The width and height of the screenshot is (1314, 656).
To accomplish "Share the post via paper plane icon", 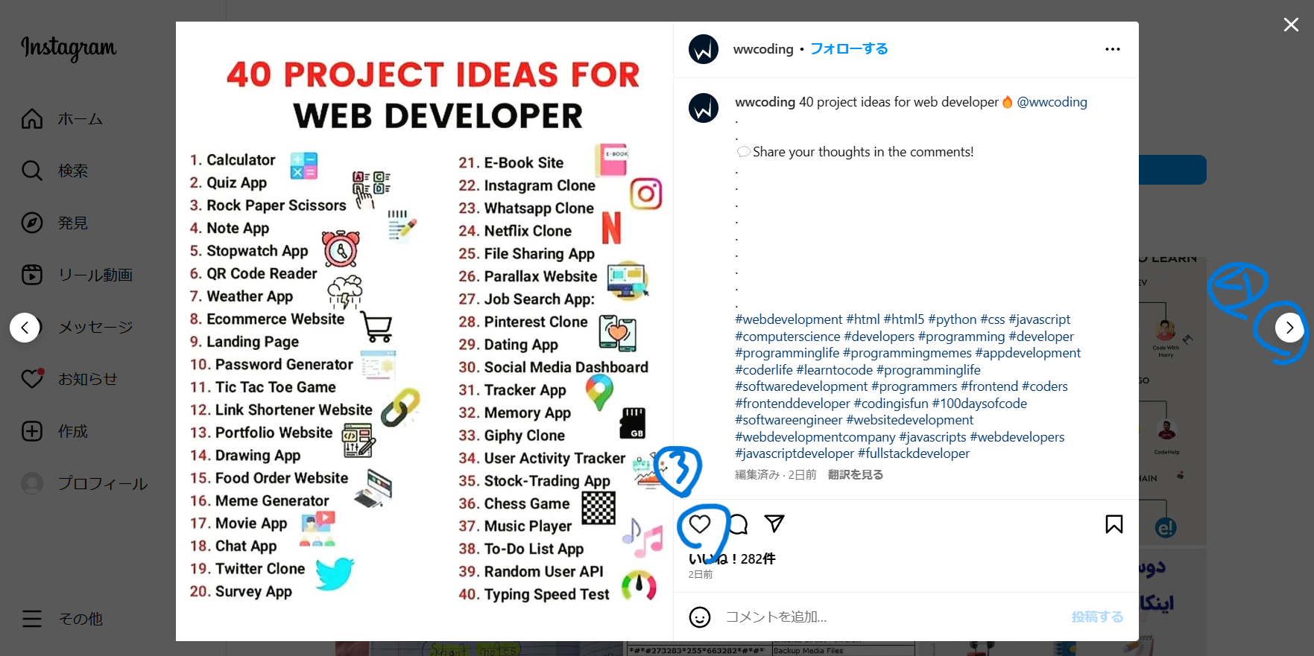I will (x=775, y=524).
